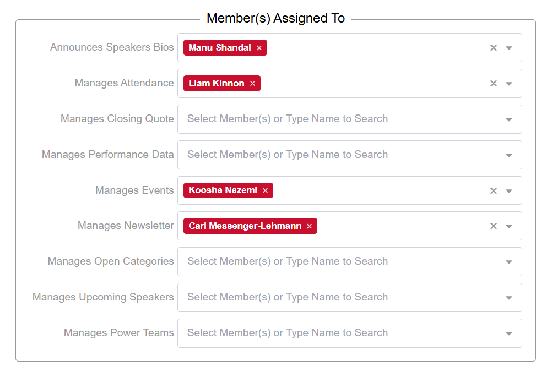Expand Manages Open Categories dropdown arrow
Viewport: 552px width, 372px height.
509,262
